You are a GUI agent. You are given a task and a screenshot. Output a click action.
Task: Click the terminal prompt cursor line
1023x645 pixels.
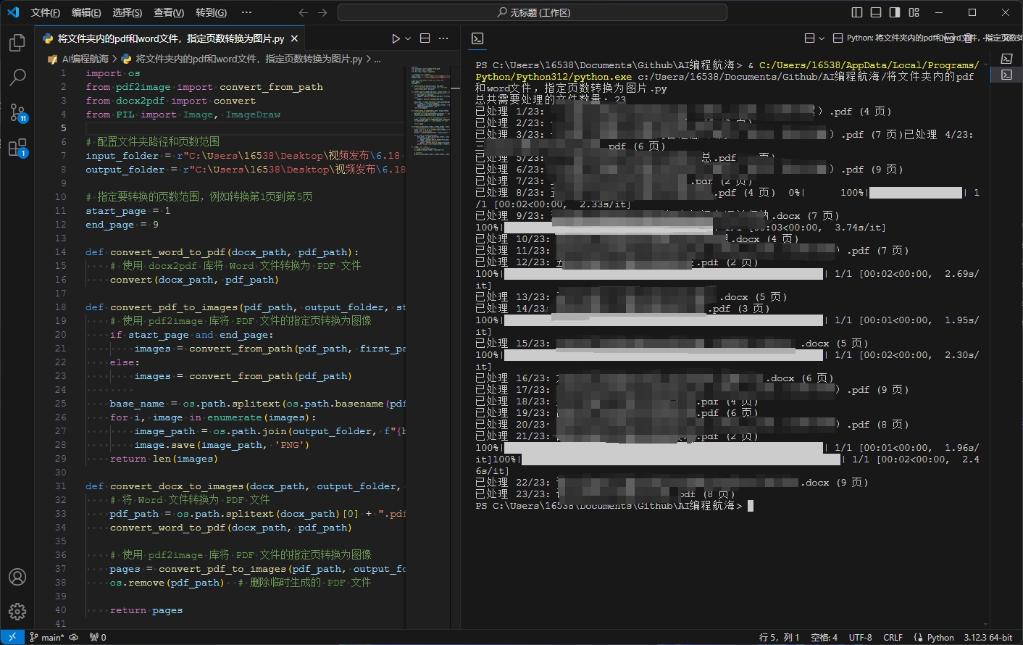614,506
